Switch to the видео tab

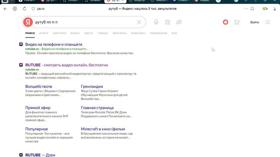tap(75, 33)
